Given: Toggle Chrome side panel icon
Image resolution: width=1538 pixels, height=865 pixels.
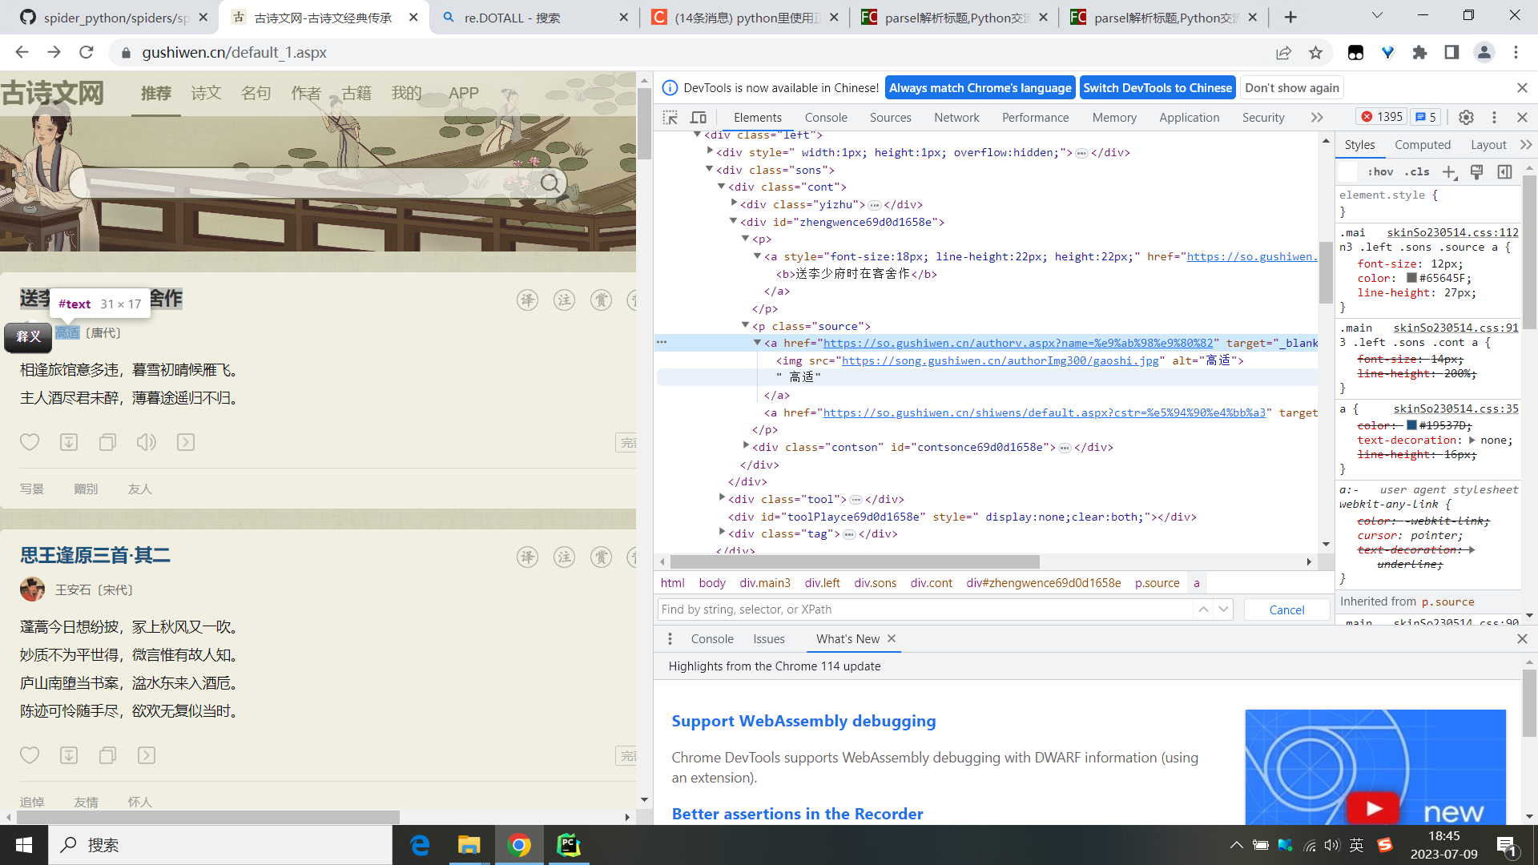Looking at the screenshot, I should pos(1451,53).
